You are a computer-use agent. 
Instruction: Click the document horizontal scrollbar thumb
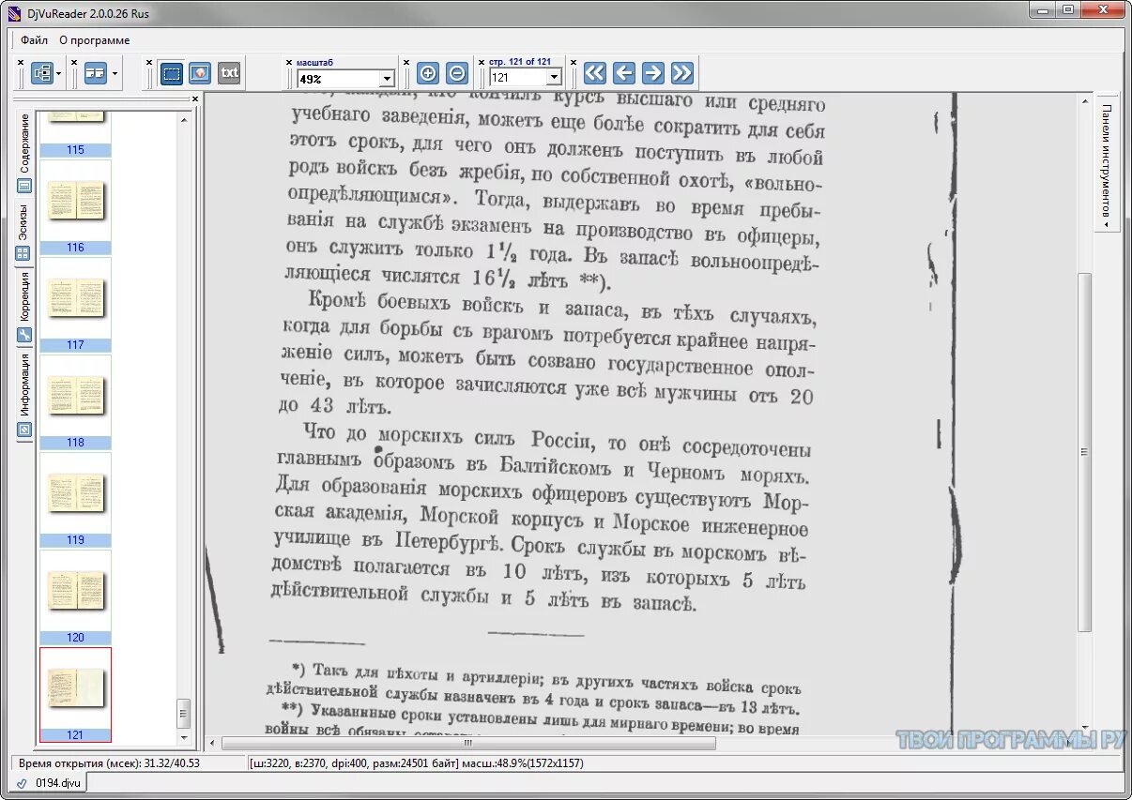click(x=468, y=743)
